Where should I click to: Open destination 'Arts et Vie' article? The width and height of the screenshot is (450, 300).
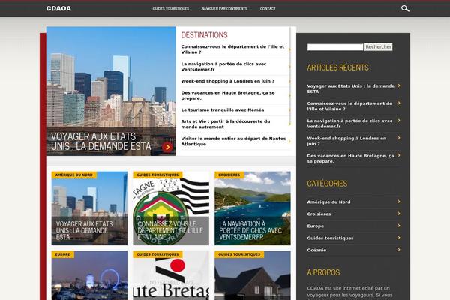(x=226, y=124)
